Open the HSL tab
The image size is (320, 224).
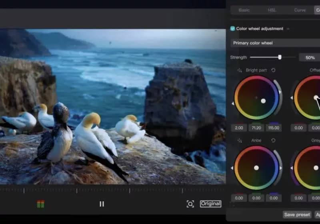272,10
